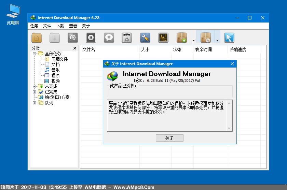Open the 关于 menu
287x190 pixels.
(x=86, y=26)
